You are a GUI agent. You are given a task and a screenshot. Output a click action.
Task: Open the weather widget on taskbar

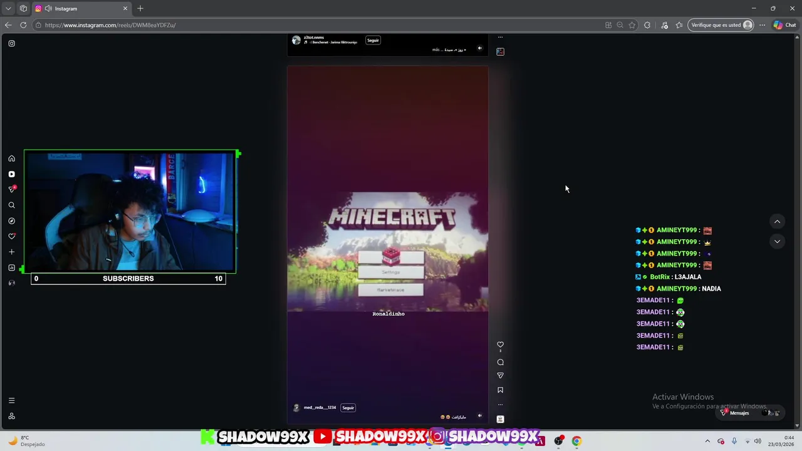(x=26, y=441)
